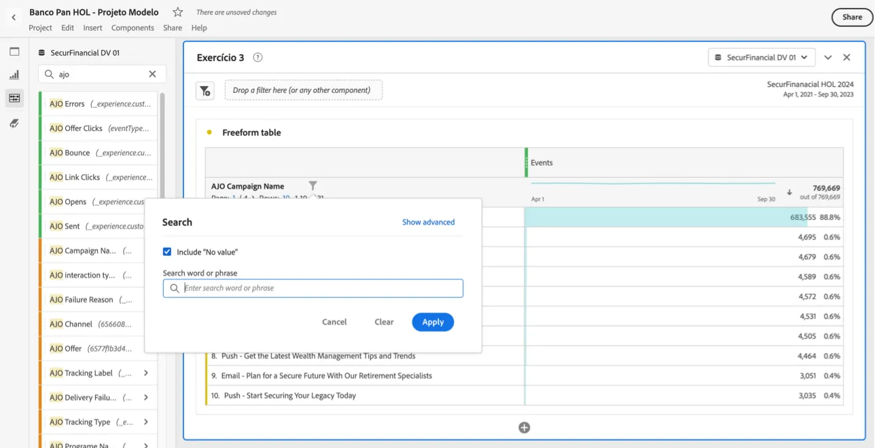Click the Apply button in Search dialog
The height and width of the screenshot is (448, 878).
pos(433,322)
